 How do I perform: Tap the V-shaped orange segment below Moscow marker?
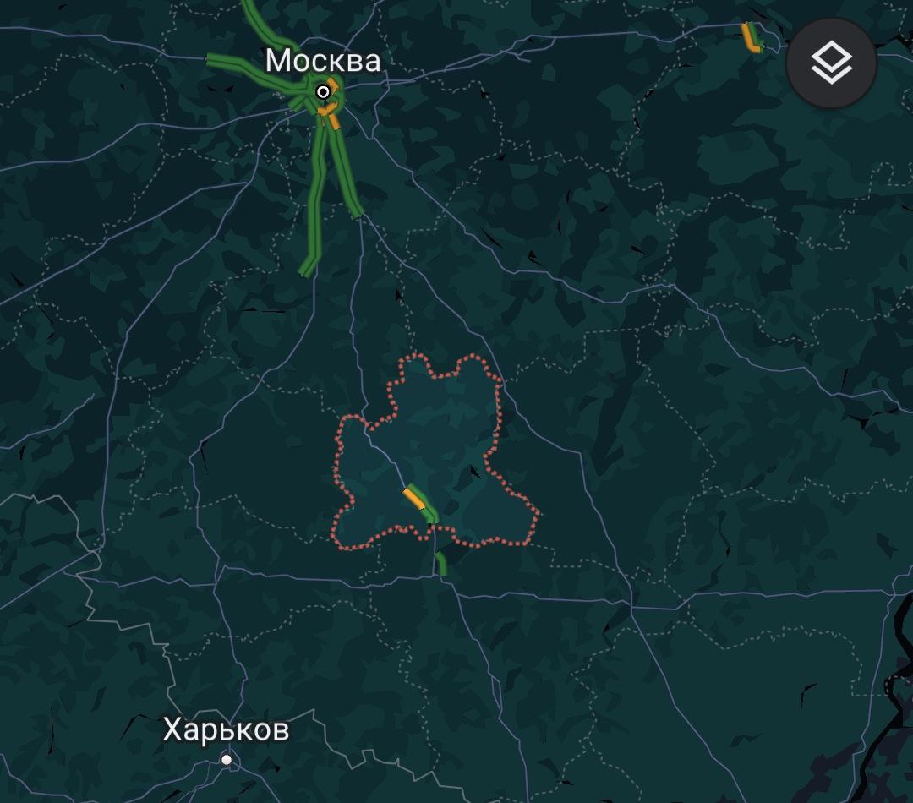pyautogui.click(x=328, y=110)
